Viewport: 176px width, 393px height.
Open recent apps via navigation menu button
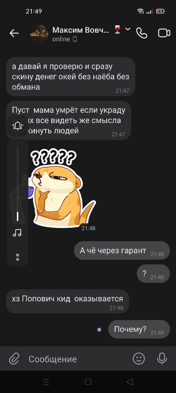(46, 382)
